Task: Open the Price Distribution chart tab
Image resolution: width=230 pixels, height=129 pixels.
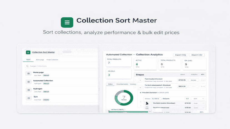Action: click(x=122, y=84)
